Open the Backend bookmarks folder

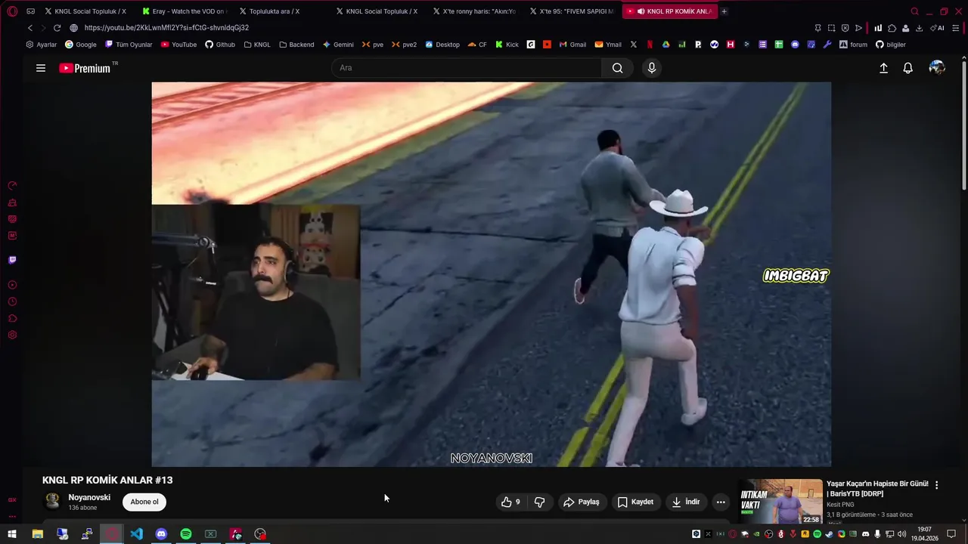pyautogui.click(x=296, y=45)
